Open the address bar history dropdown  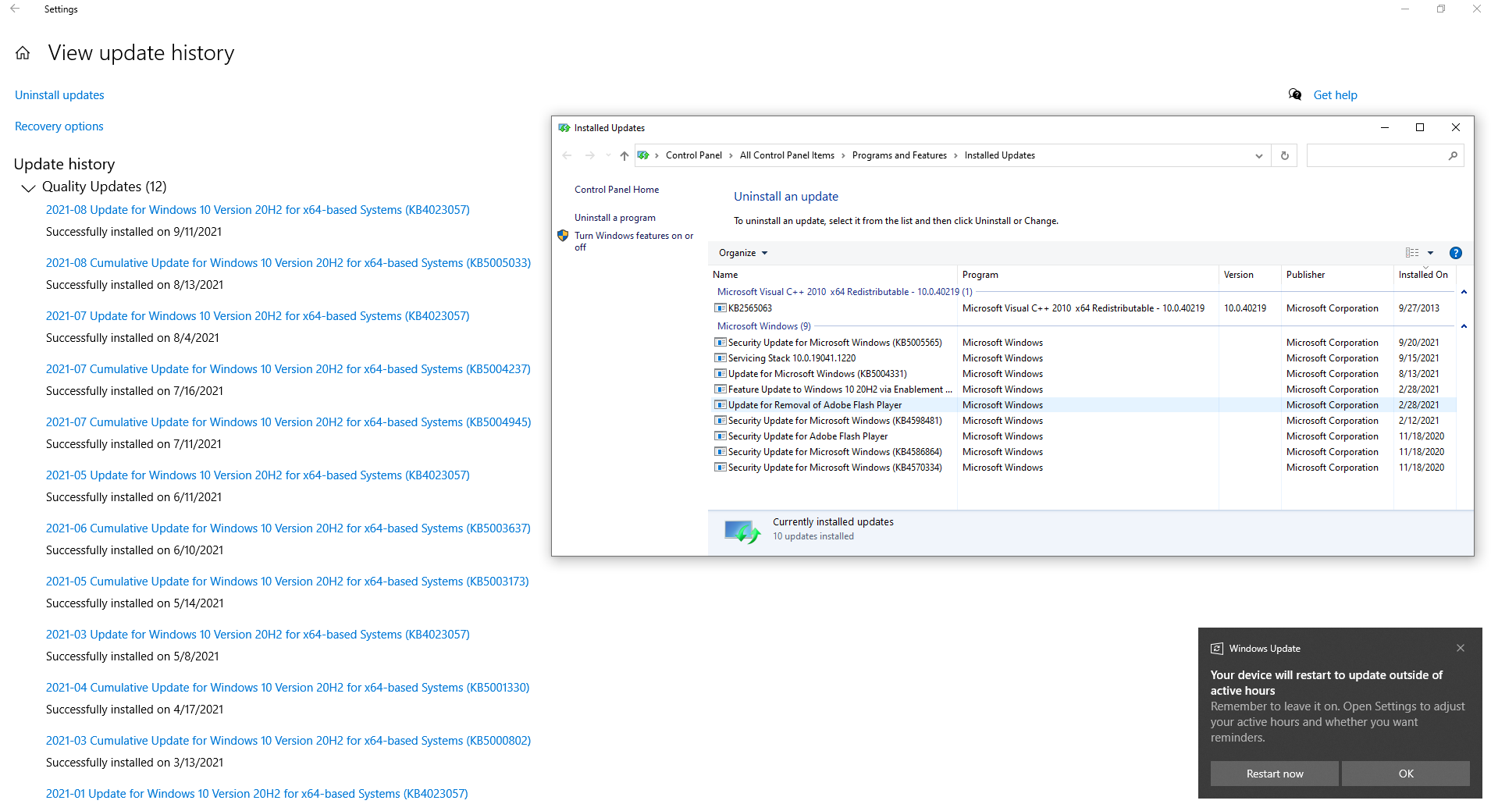pyautogui.click(x=1258, y=155)
